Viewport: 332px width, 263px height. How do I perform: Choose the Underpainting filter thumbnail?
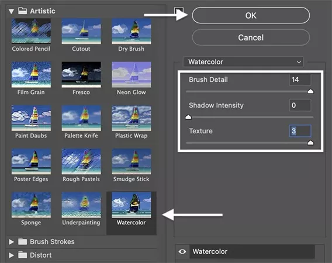81,205
